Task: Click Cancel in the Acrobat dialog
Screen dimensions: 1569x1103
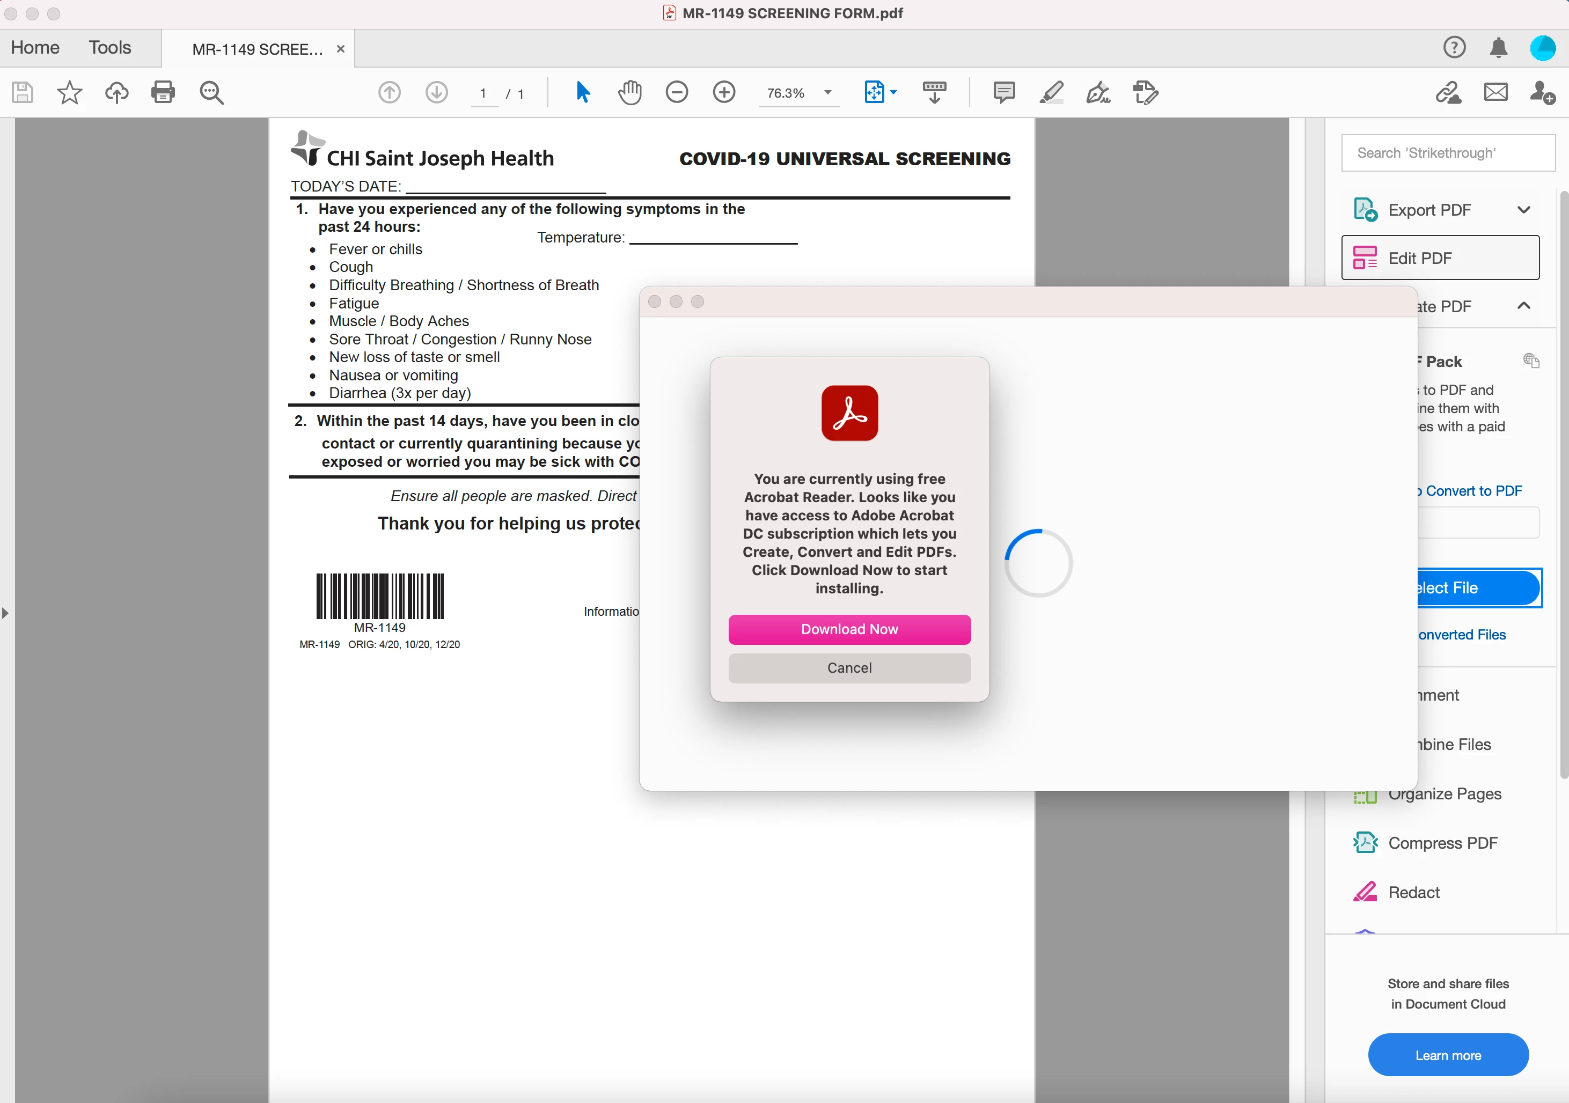Action: (x=849, y=668)
